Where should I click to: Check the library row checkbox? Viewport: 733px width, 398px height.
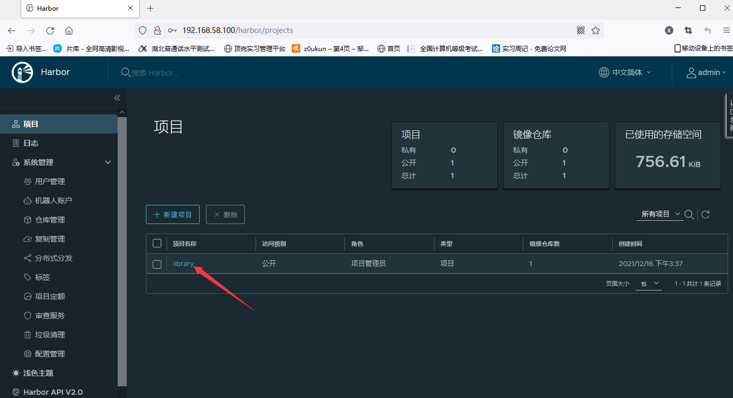[157, 264]
